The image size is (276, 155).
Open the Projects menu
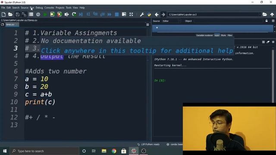pyautogui.click(x=60, y=8)
